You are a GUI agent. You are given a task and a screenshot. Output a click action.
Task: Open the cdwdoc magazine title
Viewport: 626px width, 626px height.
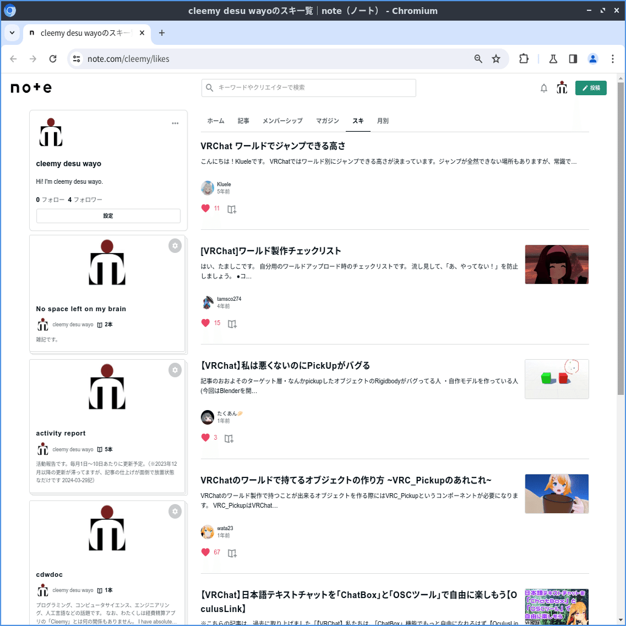[x=49, y=574]
